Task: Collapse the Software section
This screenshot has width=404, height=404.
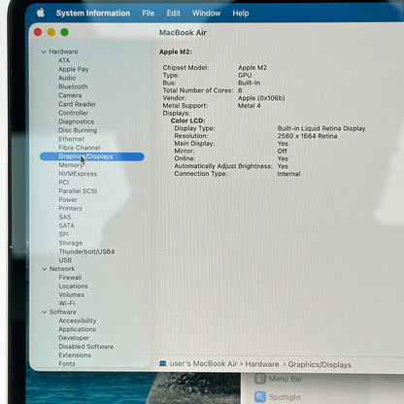Action: click(x=45, y=312)
